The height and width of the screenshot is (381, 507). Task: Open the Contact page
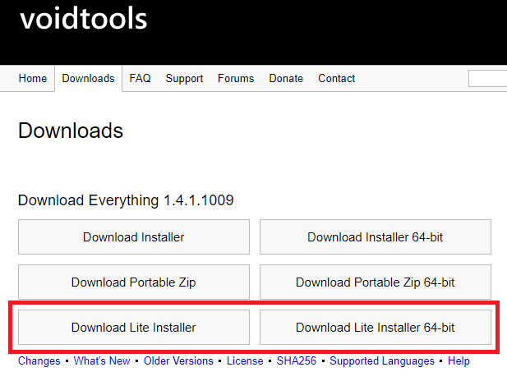337,78
